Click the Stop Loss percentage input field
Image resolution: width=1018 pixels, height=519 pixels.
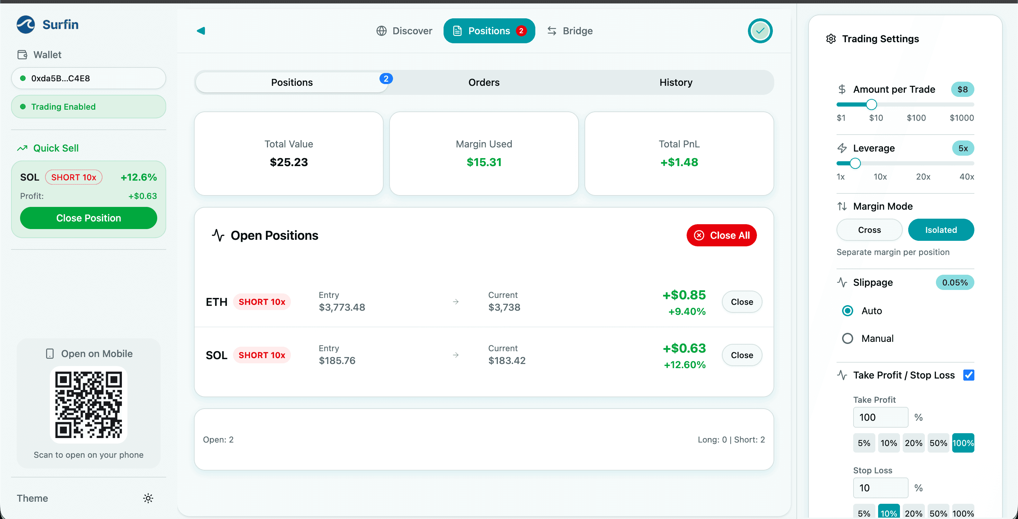pyautogui.click(x=881, y=488)
